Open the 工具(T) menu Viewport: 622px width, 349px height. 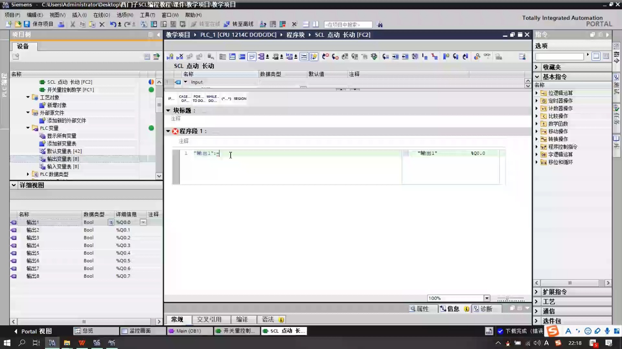click(x=147, y=15)
